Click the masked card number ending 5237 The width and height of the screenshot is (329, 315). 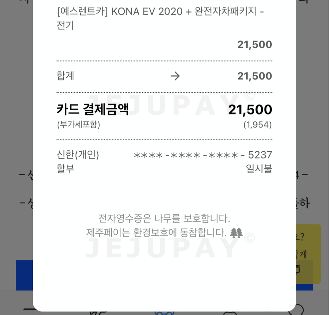203,155
